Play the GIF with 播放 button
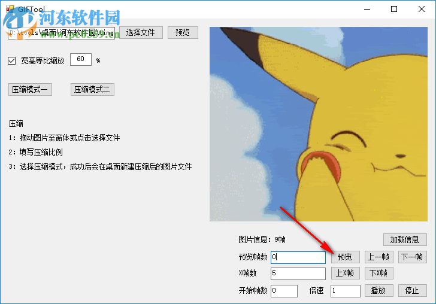Screen dimensions: 436x304 point(379,291)
